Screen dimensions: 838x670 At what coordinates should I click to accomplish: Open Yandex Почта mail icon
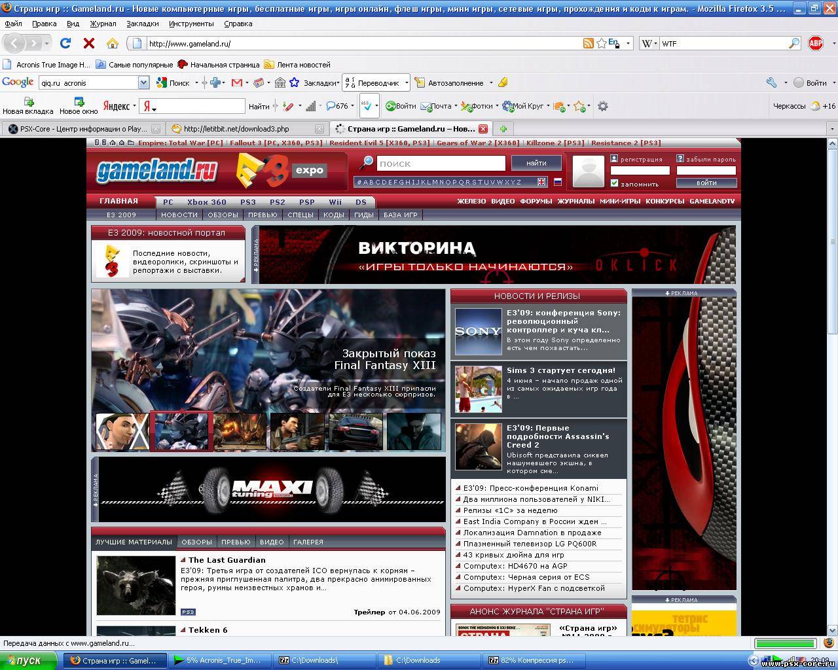(426, 106)
